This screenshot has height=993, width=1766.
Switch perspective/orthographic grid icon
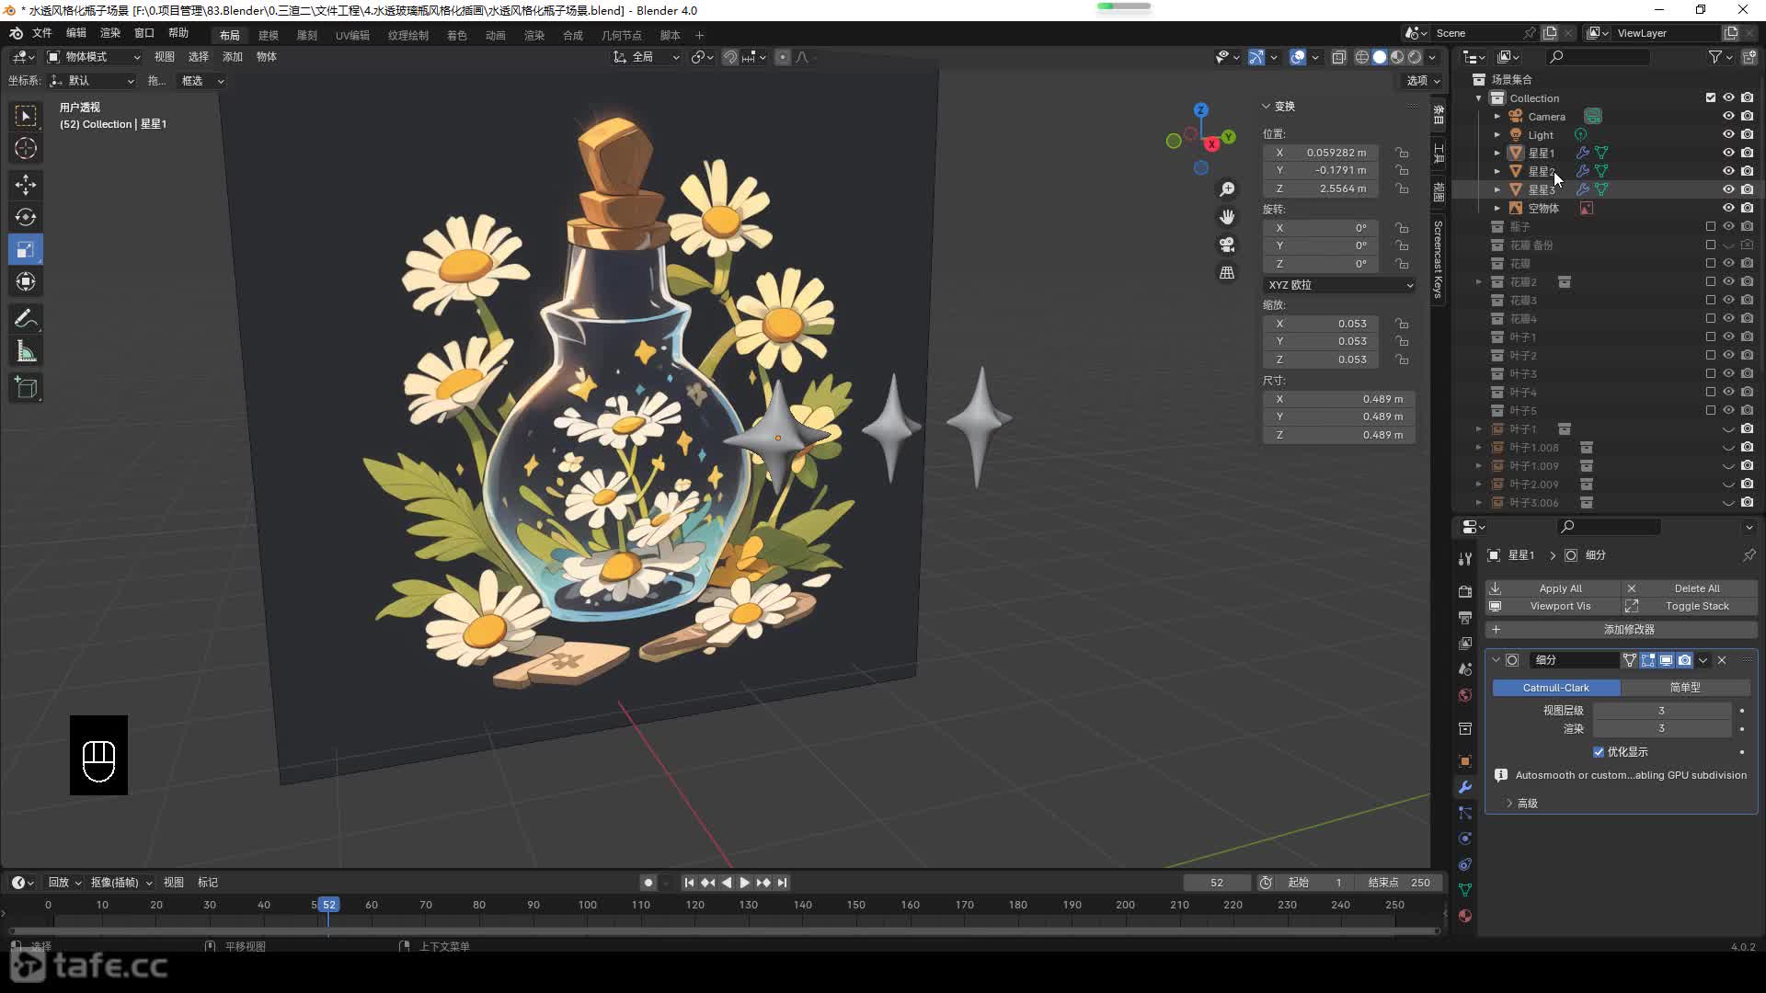[x=1227, y=273]
